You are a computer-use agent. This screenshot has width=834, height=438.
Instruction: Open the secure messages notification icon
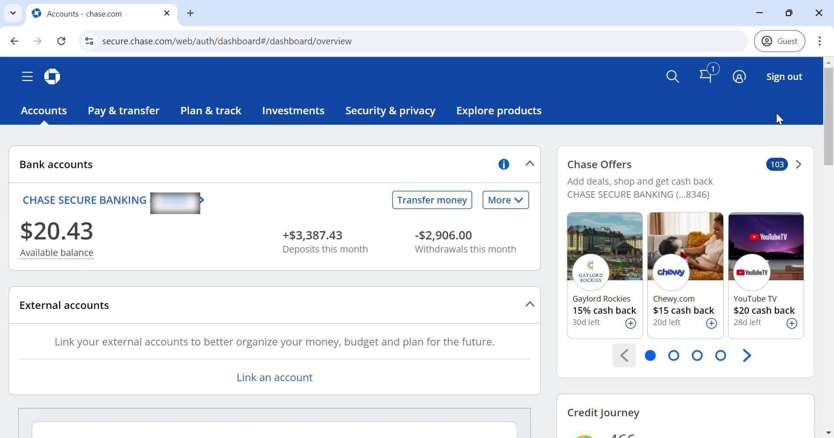[707, 76]
